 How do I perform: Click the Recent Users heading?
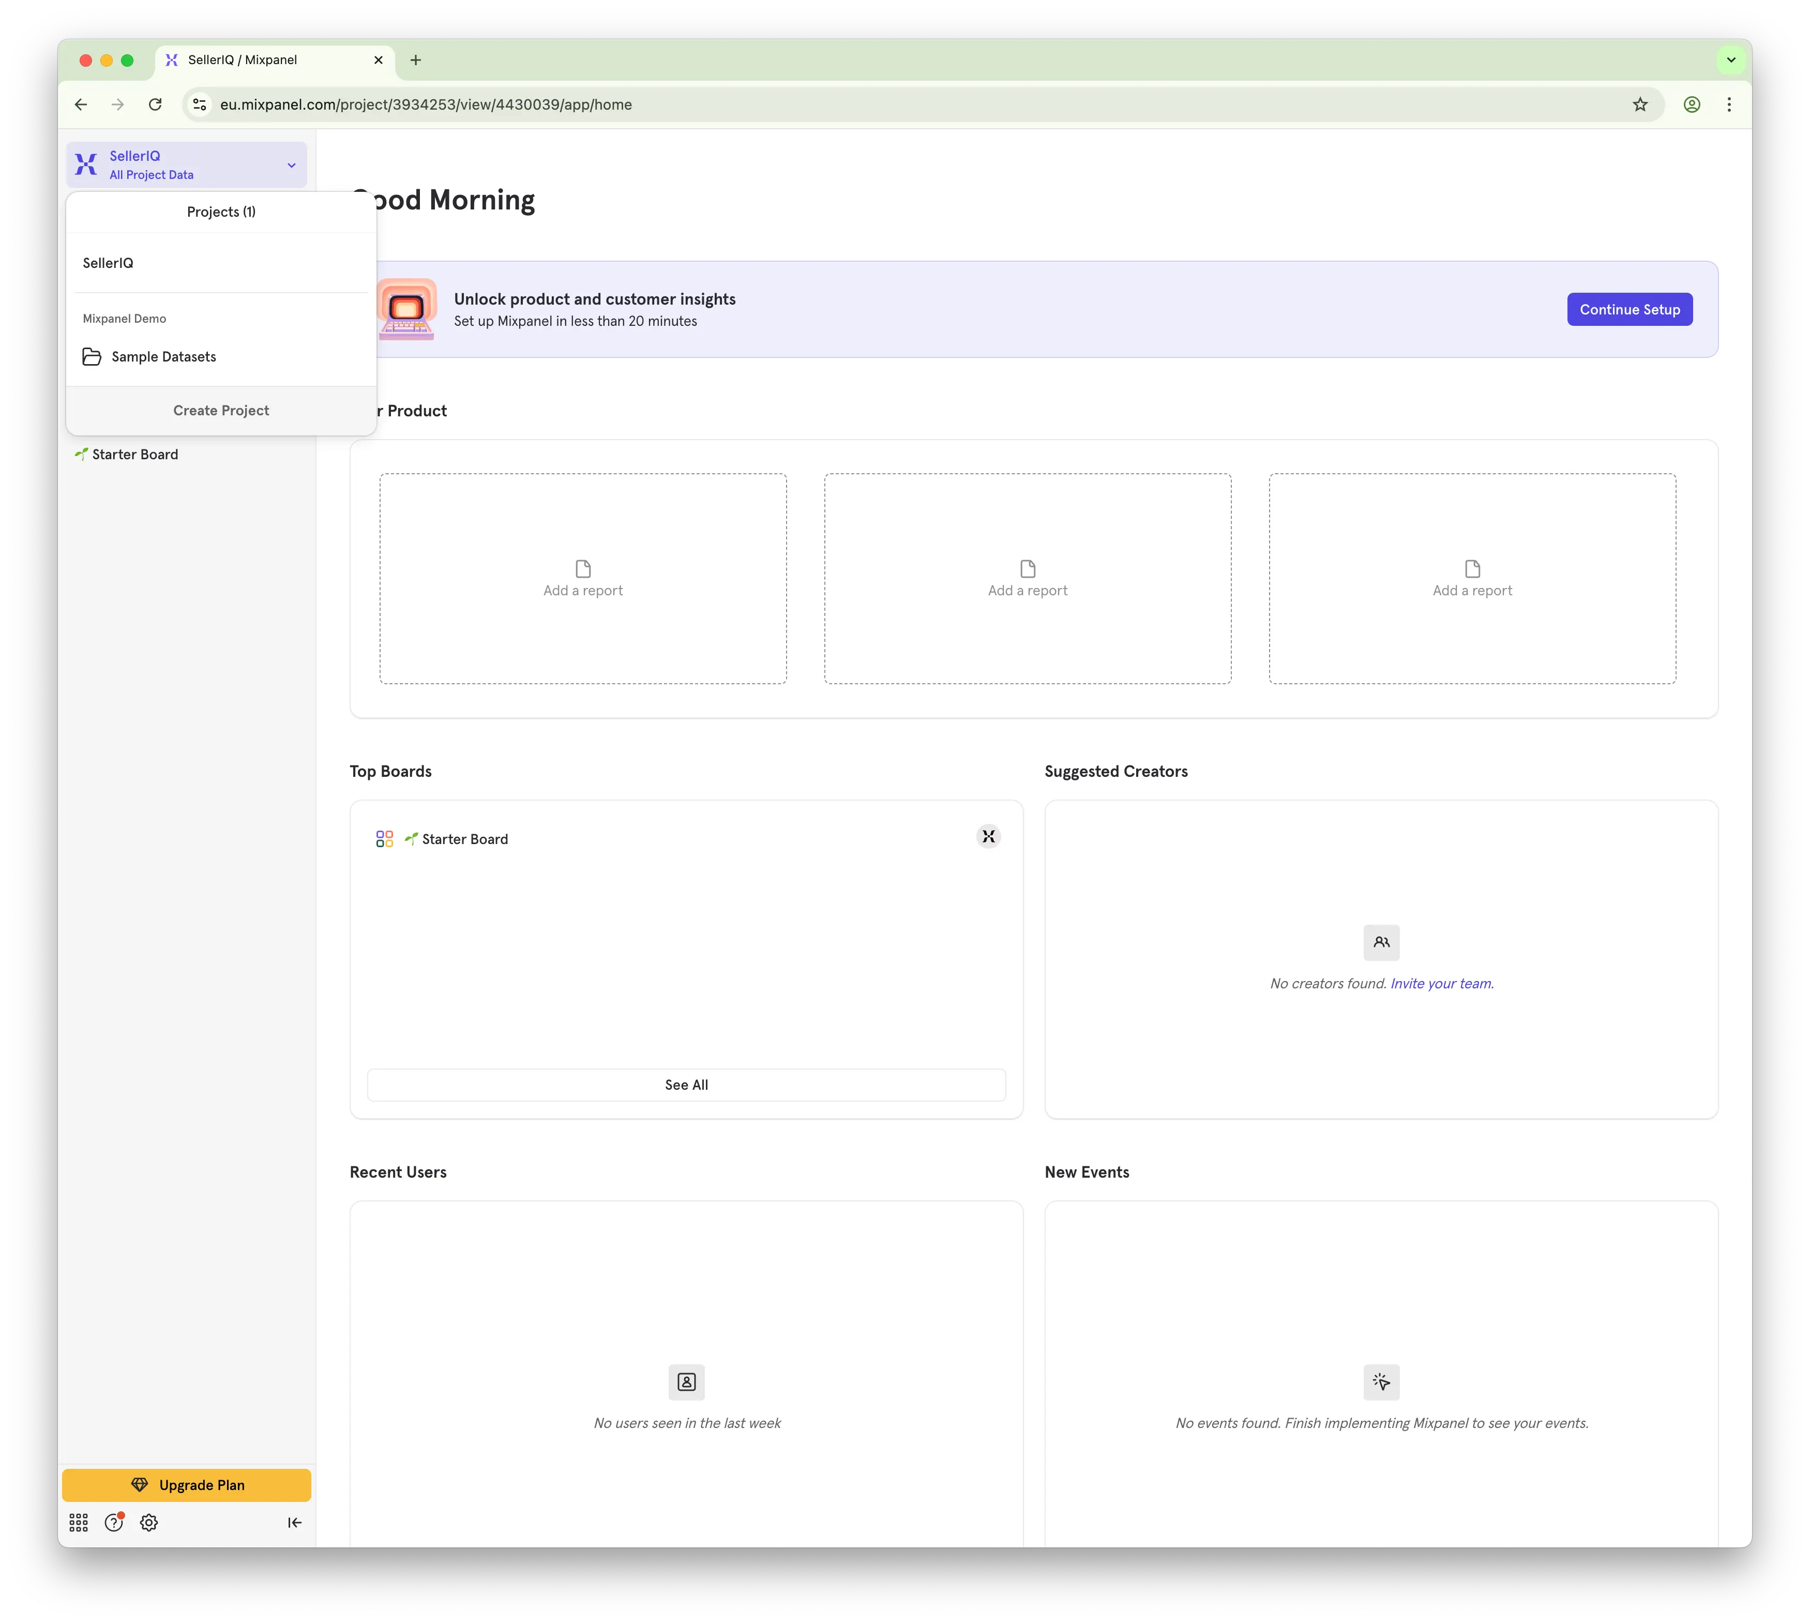click(398, 1172)
